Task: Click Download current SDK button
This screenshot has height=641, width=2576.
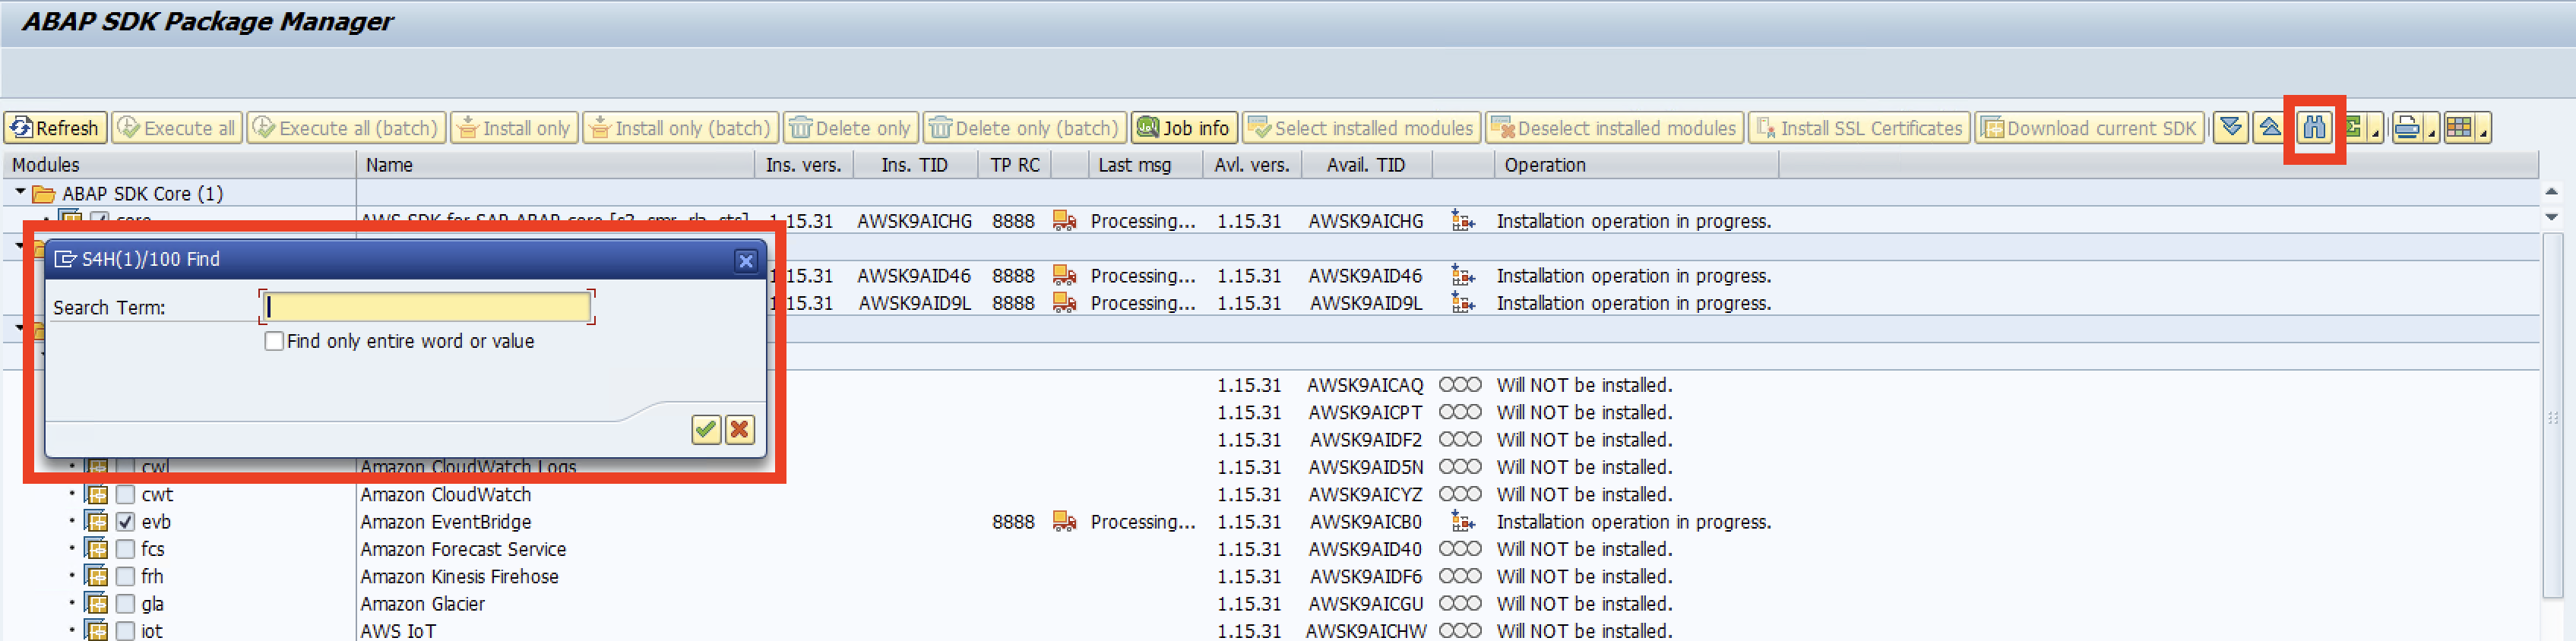Action: (x=2089, y=128)
